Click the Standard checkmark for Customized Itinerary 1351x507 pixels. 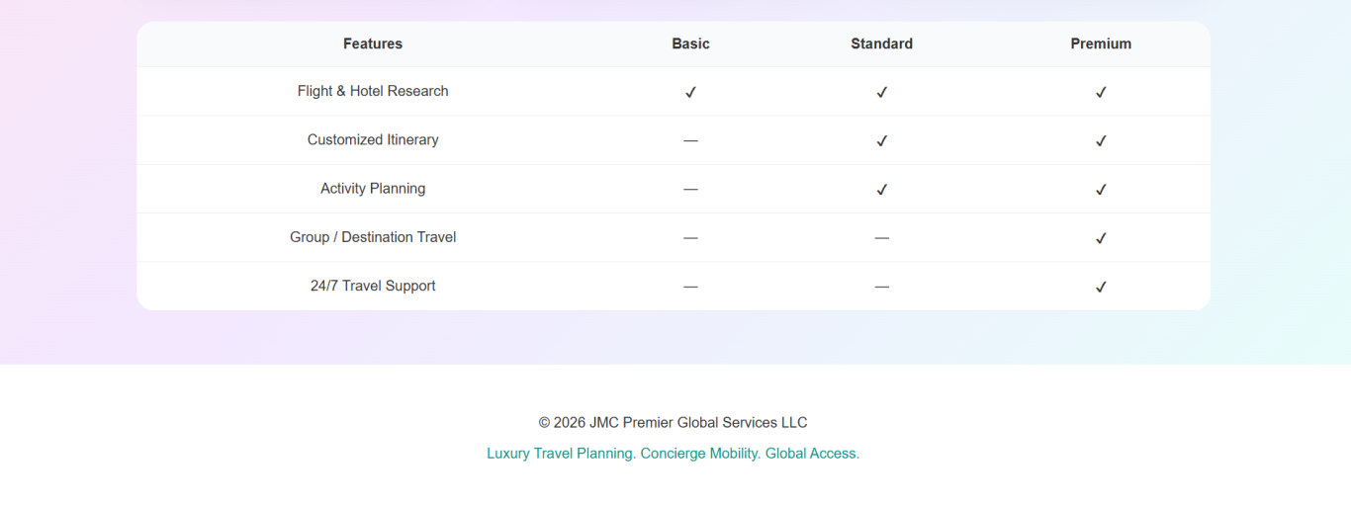point(881,140)
